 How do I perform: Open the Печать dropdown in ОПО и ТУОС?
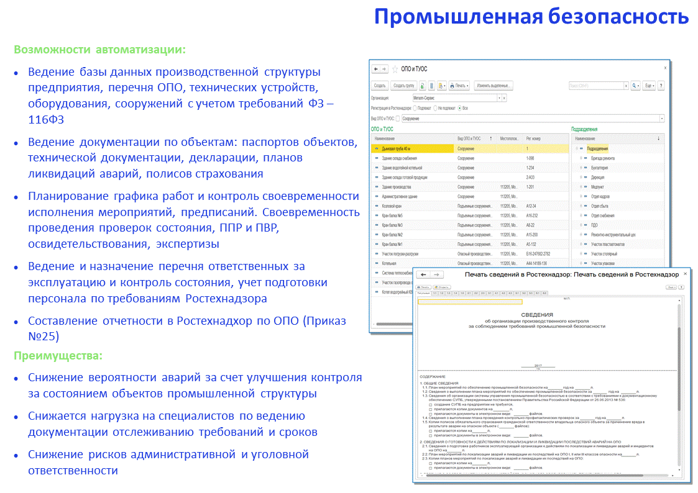[459, 85]
